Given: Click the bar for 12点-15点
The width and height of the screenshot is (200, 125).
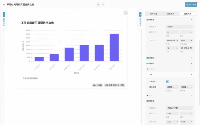Looking at the screenshot, I should (x=84, y=53).
